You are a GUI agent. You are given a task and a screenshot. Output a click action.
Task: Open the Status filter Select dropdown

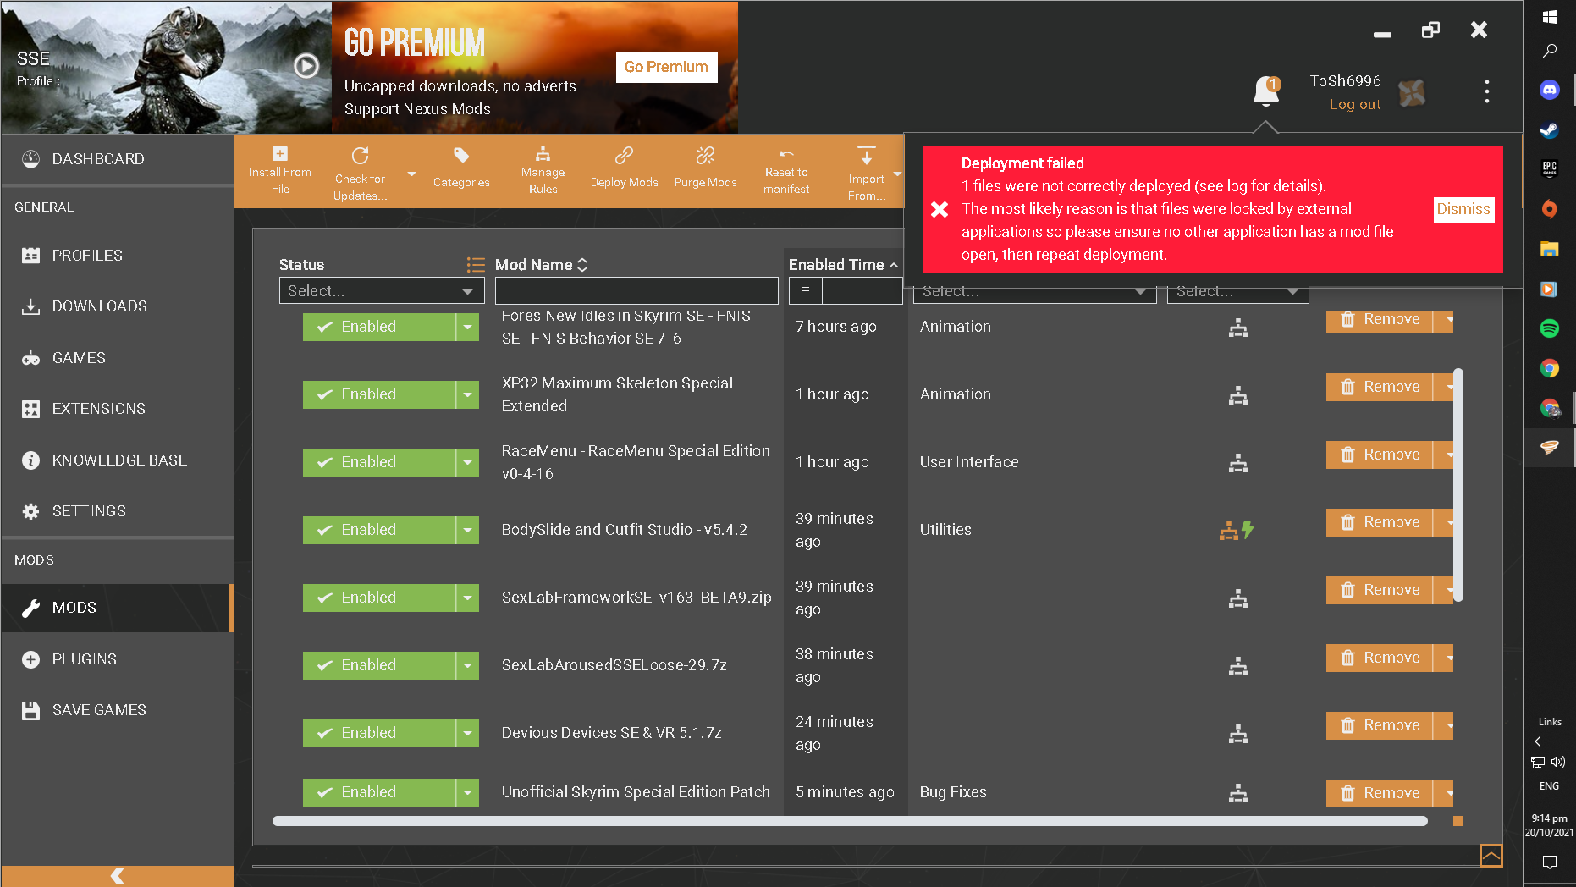(x=381, y=291)
